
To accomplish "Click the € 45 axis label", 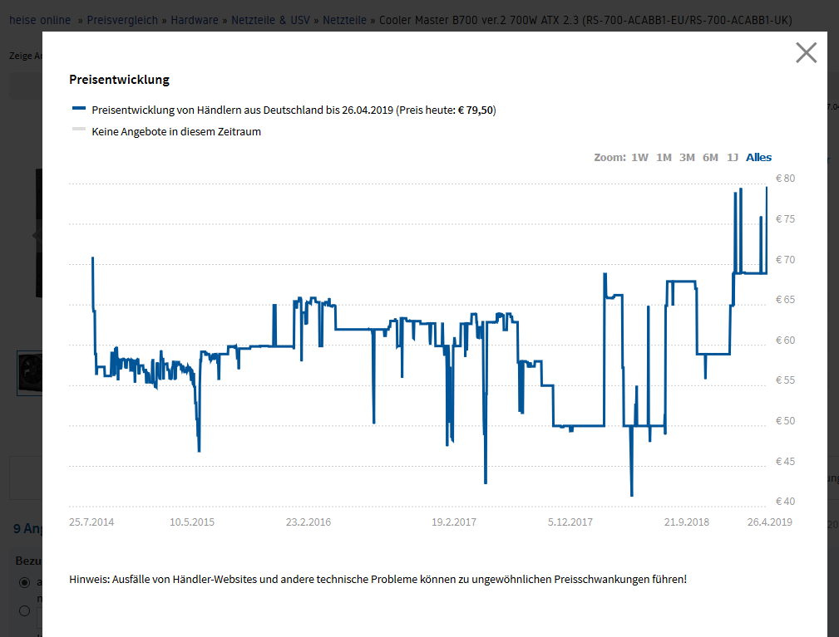I will click(x=785, y=462).
